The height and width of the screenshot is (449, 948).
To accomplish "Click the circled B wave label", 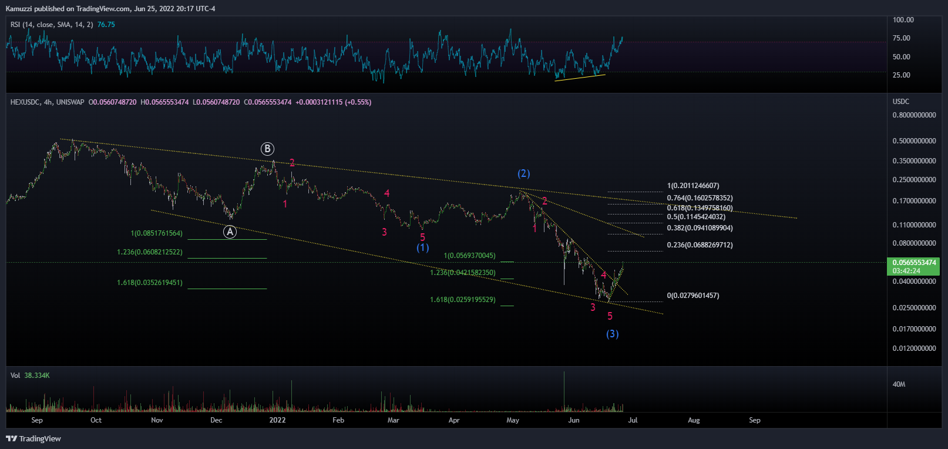I will coord(267,149).
